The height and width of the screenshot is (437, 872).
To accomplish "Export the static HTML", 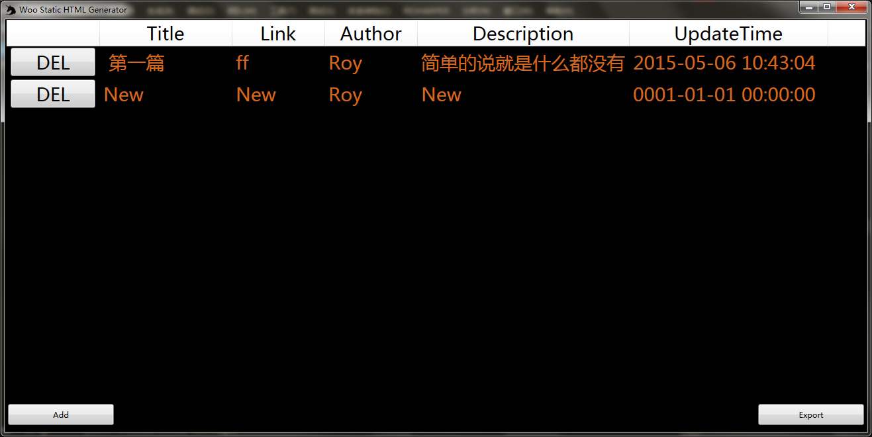I will click(x=811, y=414).
